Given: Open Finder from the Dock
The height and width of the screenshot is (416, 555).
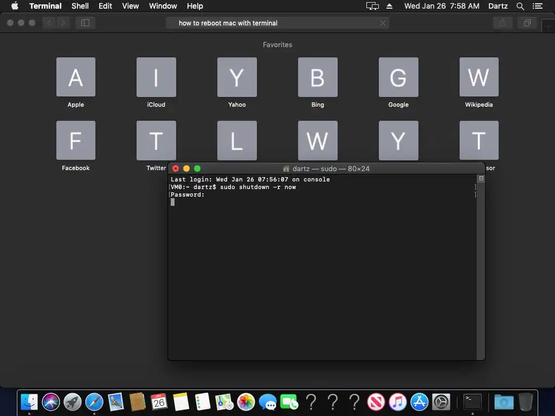Looking at the screenshot, I should click(29, 402).
